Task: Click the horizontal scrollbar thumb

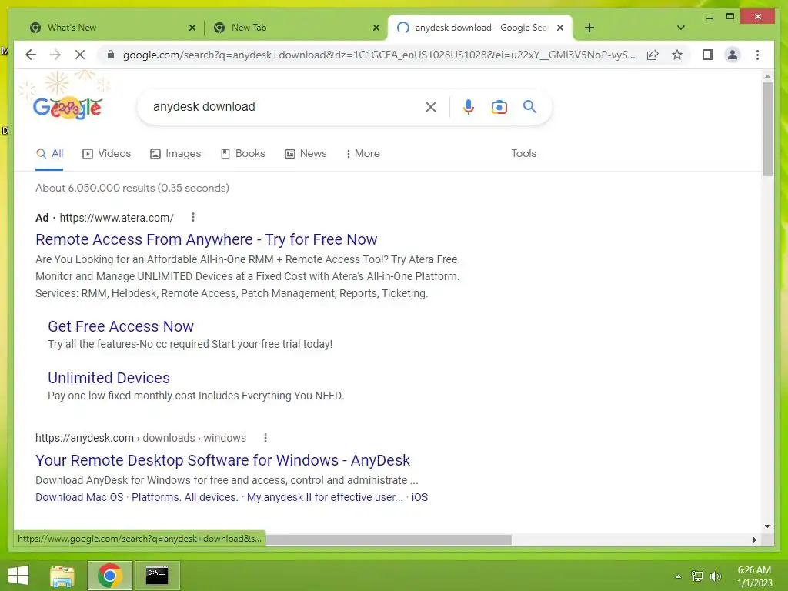Action: pyautogui.click(x=388, y=539)
